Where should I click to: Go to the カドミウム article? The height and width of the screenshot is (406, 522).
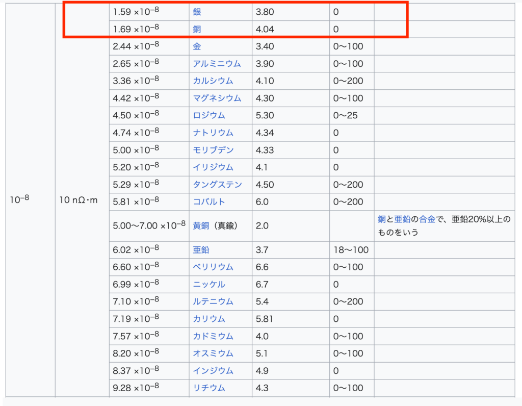click(213, 336)
